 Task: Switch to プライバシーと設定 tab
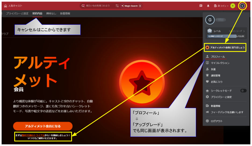coord(17,13)
